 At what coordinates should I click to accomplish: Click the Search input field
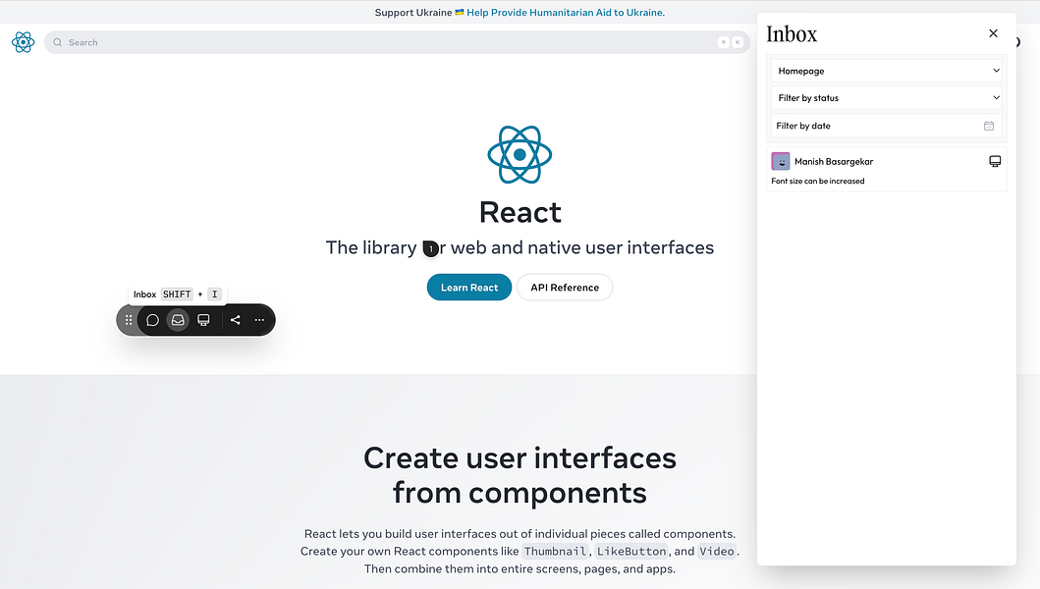[x=397, y=42]
